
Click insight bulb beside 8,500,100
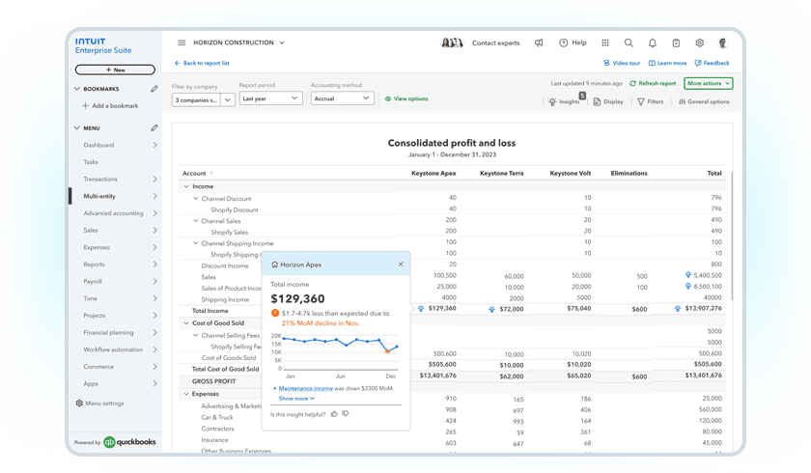(687, 286)
